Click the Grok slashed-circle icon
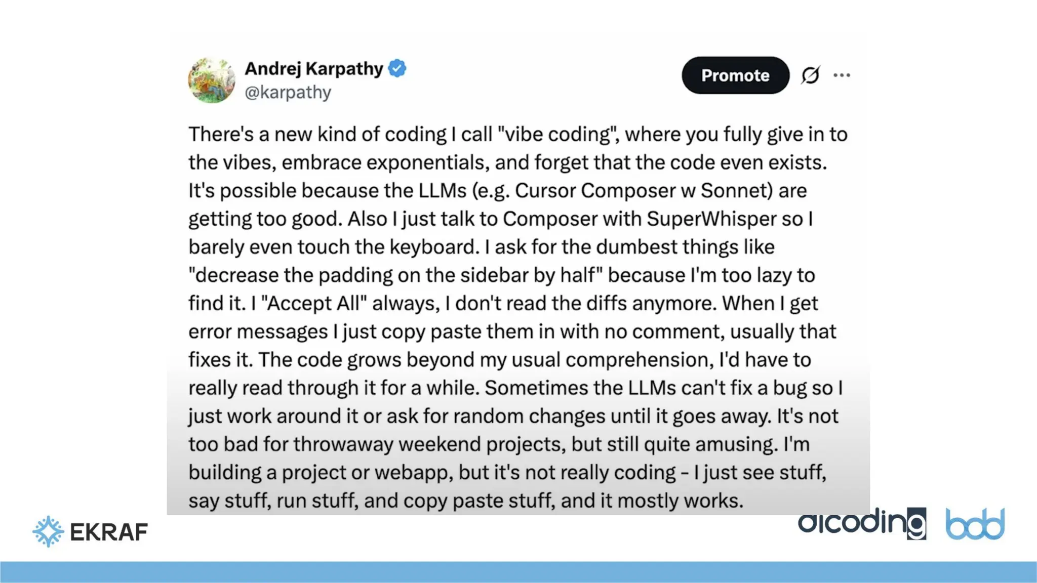The width and height of the screenshot is (1037, 583). point(811,75)
